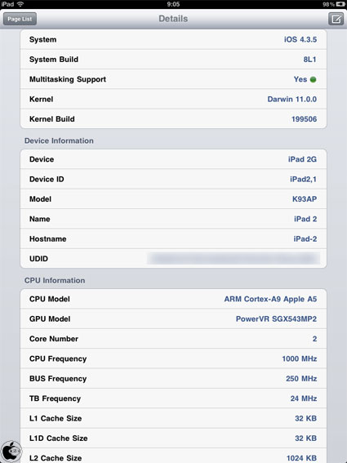
Task: Tap the Wi-Fi signal icon in the status bar
Action: [x=20, y=4]
